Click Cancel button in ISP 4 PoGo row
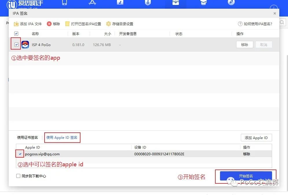 point(264,45)
